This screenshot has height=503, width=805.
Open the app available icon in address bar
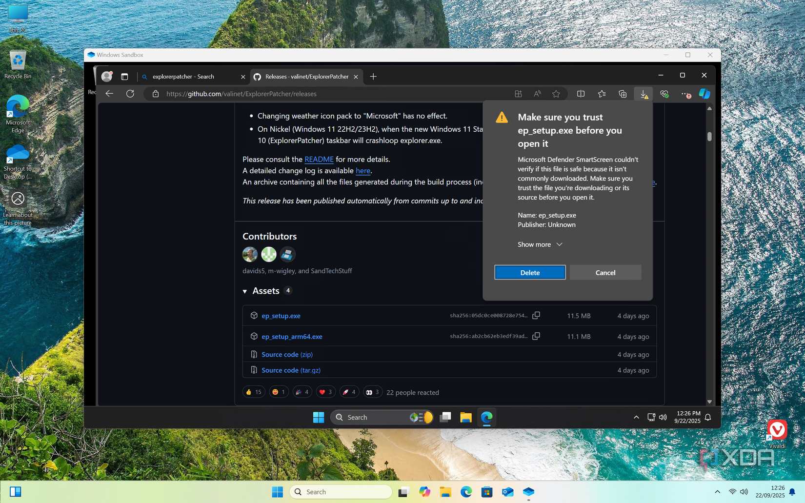point(518,94)
